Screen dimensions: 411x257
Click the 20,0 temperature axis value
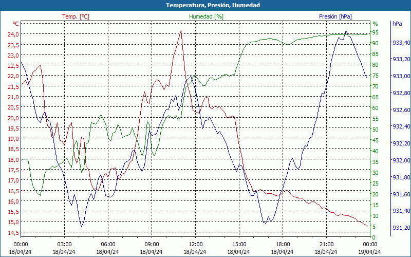click(12, 118)
